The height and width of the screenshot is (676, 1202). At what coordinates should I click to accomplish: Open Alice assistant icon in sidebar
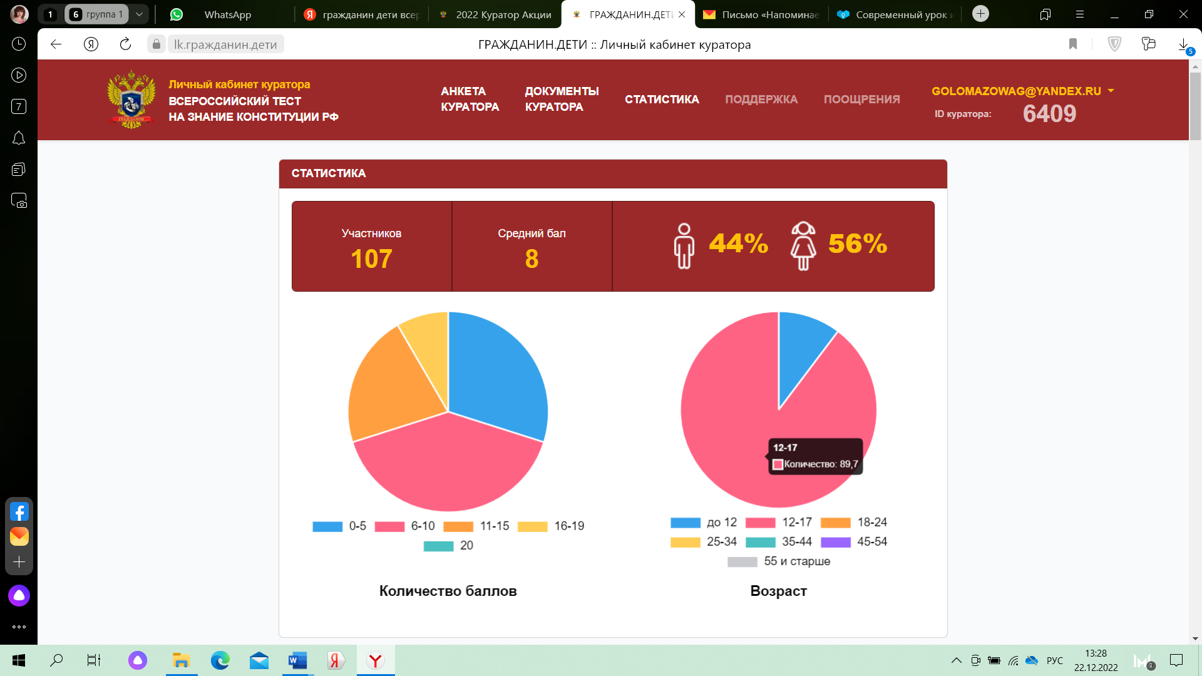tap(19, 595)
